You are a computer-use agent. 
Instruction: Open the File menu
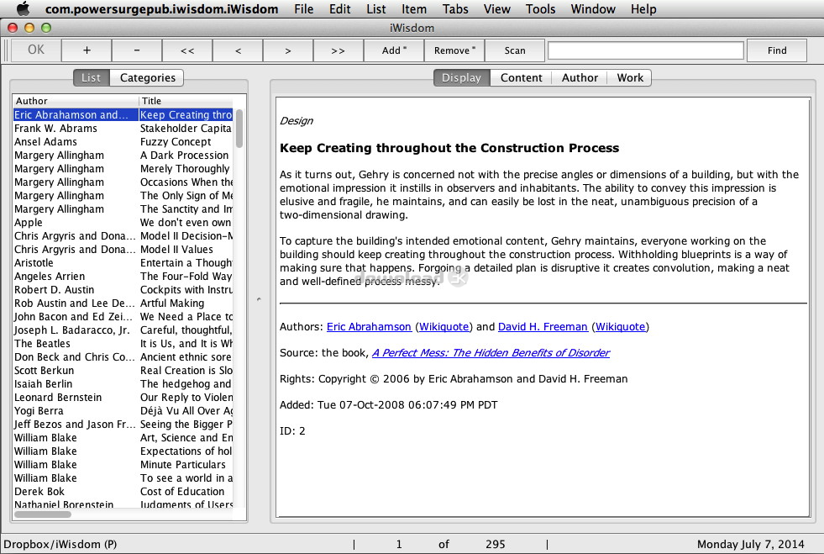pos(303,9)
